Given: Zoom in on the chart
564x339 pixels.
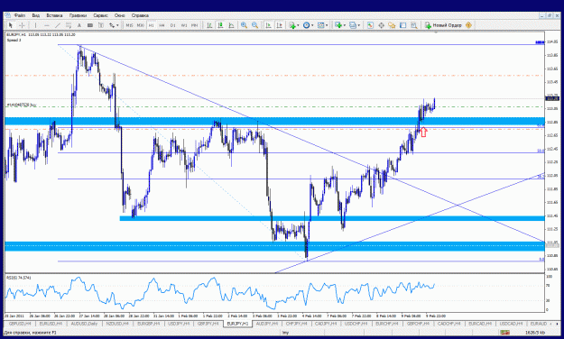Looking at the screenshot, I should click(x=244, y=25).
